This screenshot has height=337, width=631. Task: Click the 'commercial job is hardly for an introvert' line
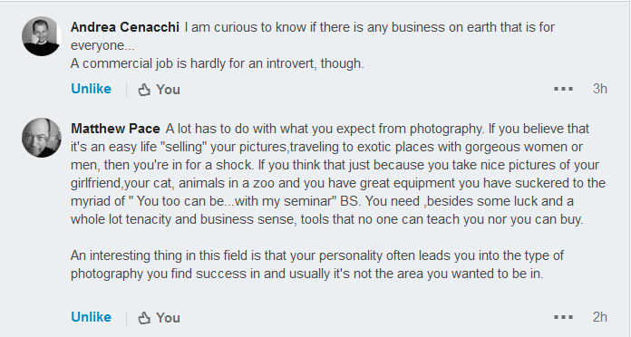point(218,63)
